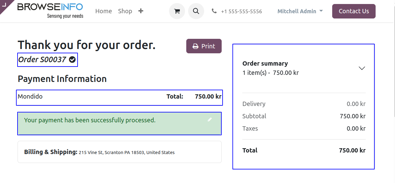Click the Order S00037 reference
395x183 pixels.
(42, 59)
